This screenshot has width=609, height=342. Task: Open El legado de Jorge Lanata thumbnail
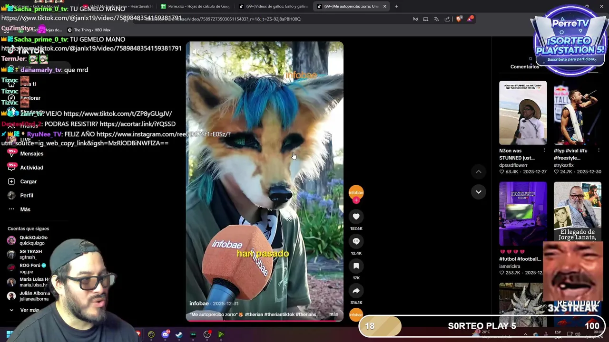(x=577, y=211)
